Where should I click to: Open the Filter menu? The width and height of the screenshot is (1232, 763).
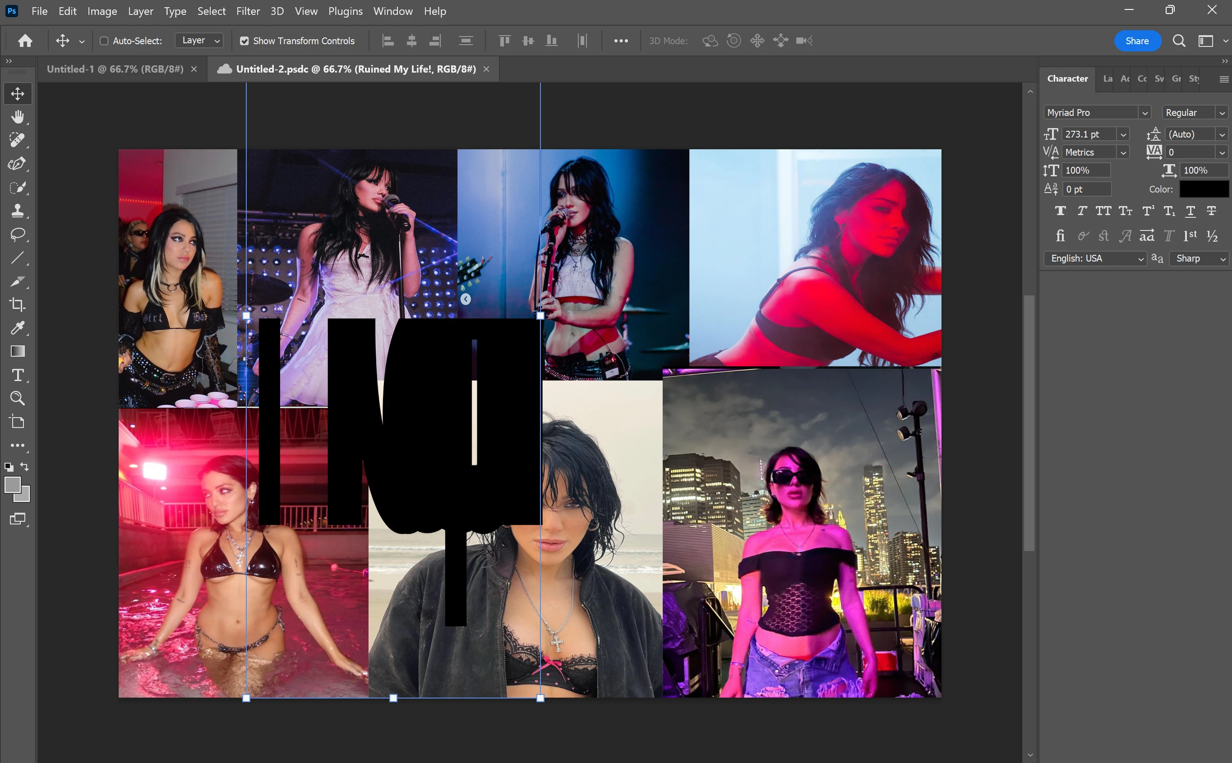[x=248, y=11]
